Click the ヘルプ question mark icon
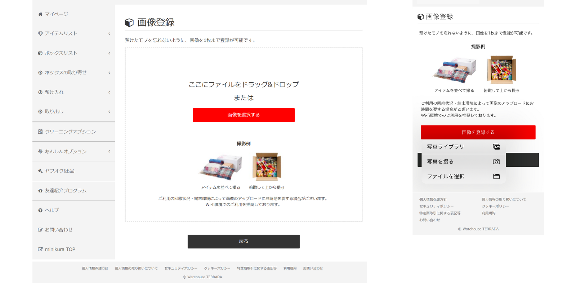 (x=40, y=210)
